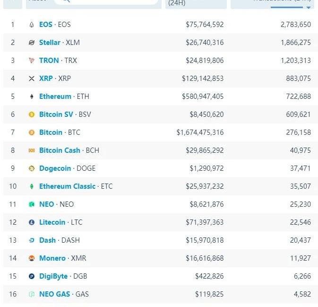Click the Ethereum diamond icon
This screenshot has width=318, height=307.
coord(32,96)
